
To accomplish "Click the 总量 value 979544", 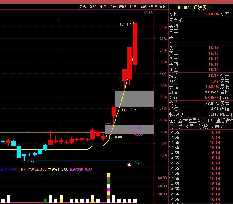I will point(212,92).
